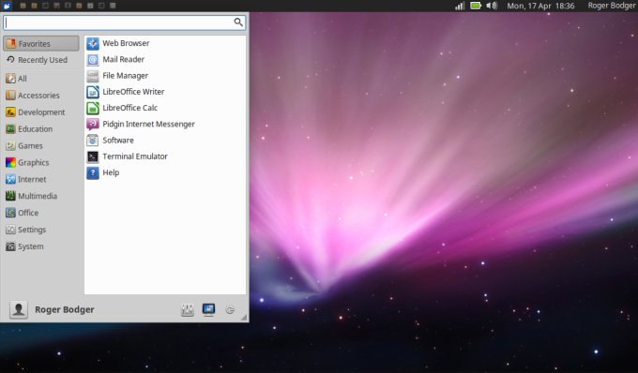Open Mail Reader from the favorites list
This screenshot has width=638, height=373.
[x=165, y=59]
